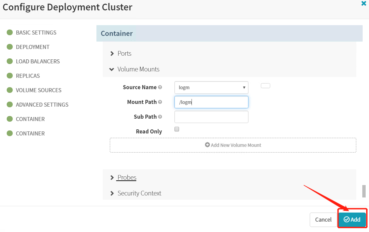Collapse the Volume Mounts section
This screenshot has width=369, height=232.
click(138, 69)
